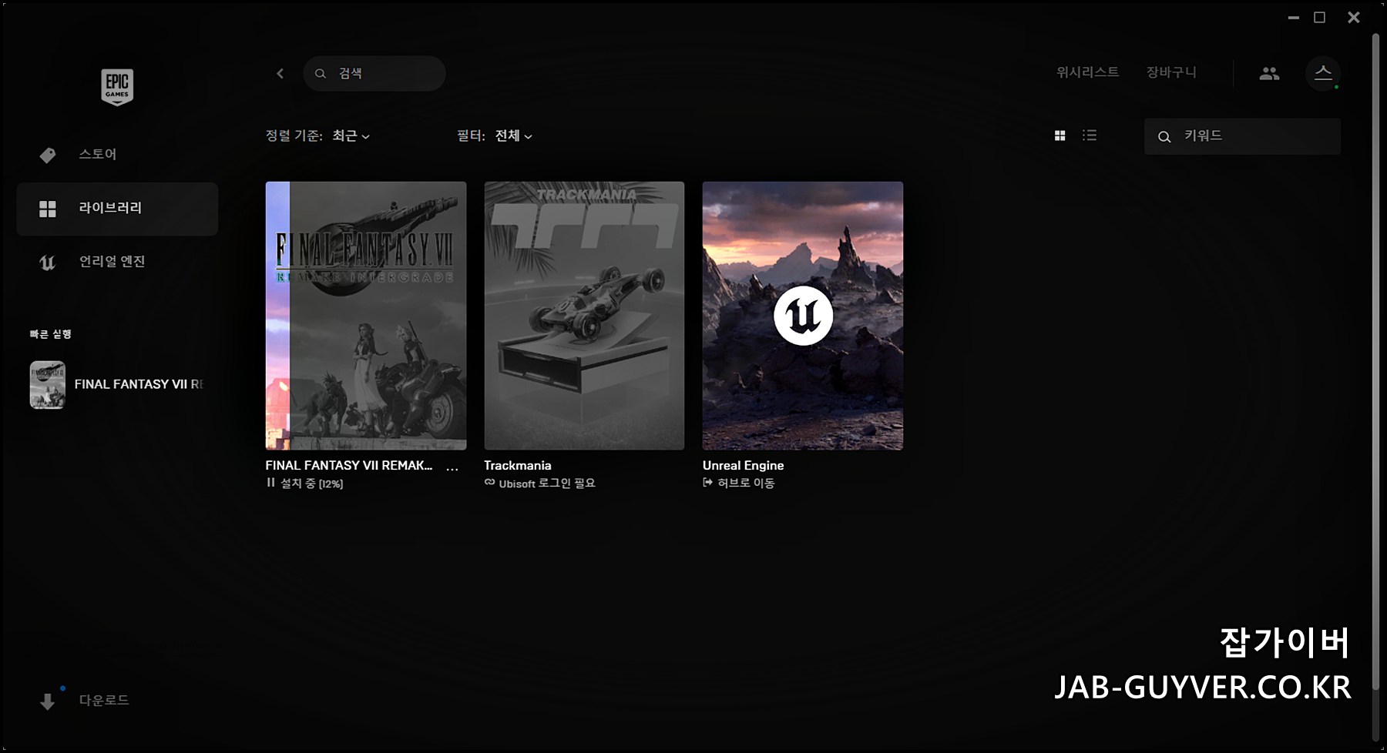Open the 장바구니 cart
Image resolution: width=1387 pixels, height=753 pixels.
pyautogui.click(x=1171, y=72)
